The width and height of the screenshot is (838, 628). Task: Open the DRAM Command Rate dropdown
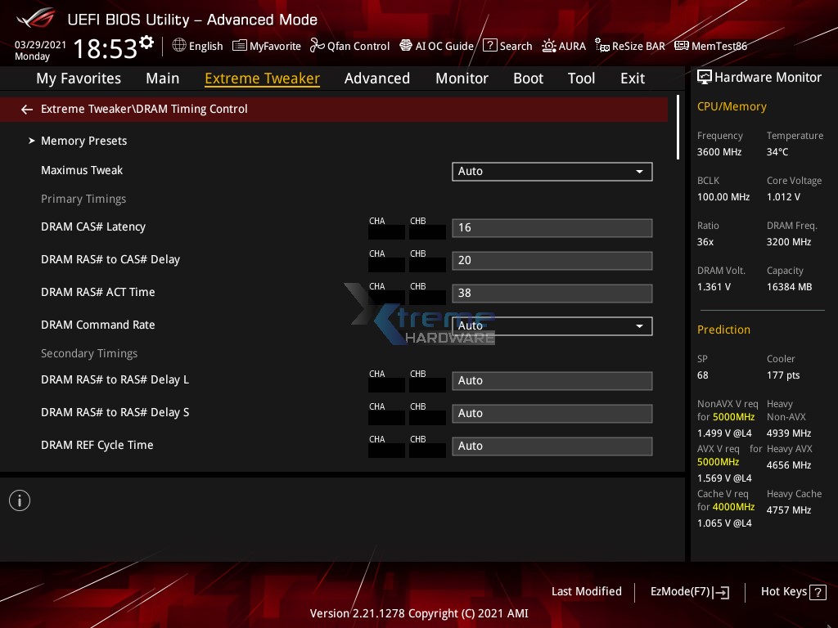pos(552,325)
